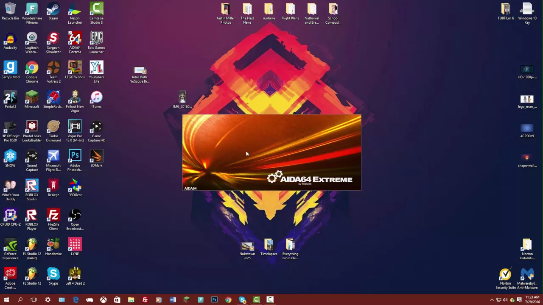Select Google Chrome desktop shortcut
Screen dimensions: 543x305
[x=32, y=72]
